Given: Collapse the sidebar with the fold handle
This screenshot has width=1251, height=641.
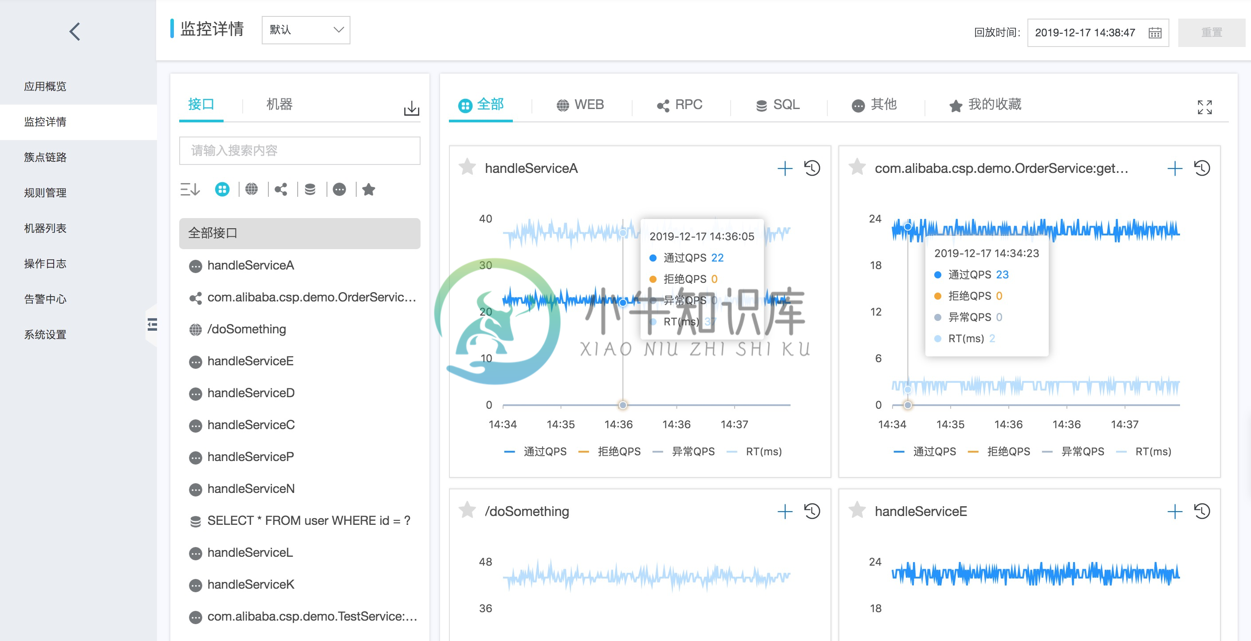Looking at the screenshot, I should pyautogui.click(x=152, y=324).
